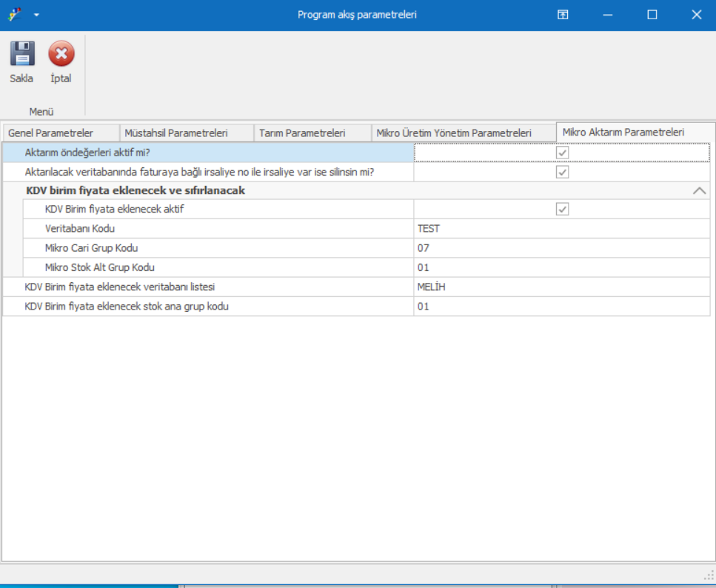Image resolution: width=716 pixels, height=588 pixels.
Task: Select the 'Aktarım öndeğerleri aktif mi?' row label
Action: (x=87, y=153)
